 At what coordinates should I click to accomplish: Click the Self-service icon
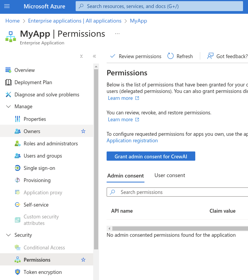pyautogui.click(x=18, y=205)
